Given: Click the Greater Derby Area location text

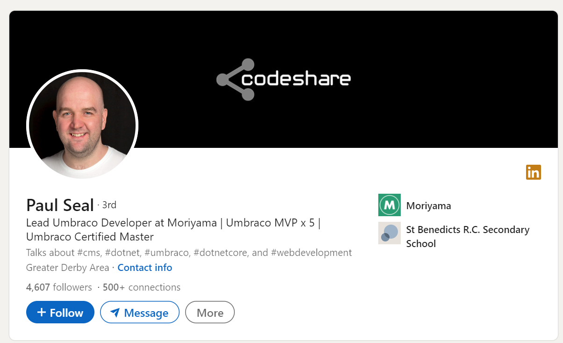Looking at the screenshot, I should (x=67, y=268).
